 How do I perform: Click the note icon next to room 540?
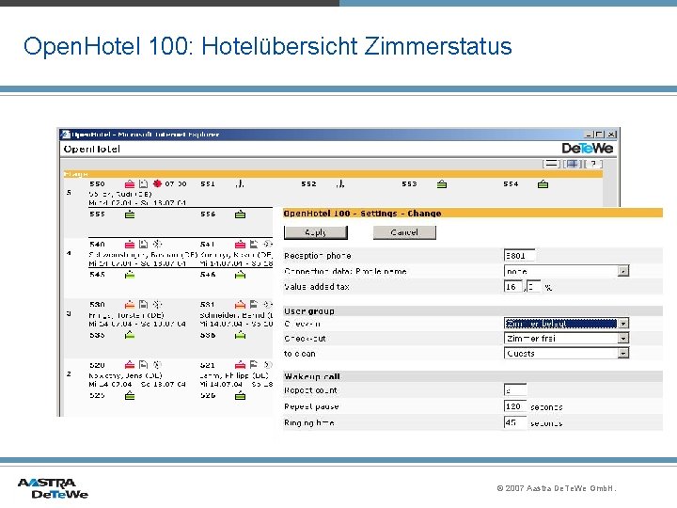(143, 245)
